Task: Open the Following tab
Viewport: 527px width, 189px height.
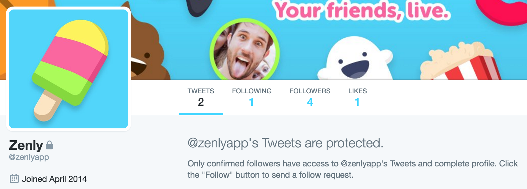Action: 252,97
